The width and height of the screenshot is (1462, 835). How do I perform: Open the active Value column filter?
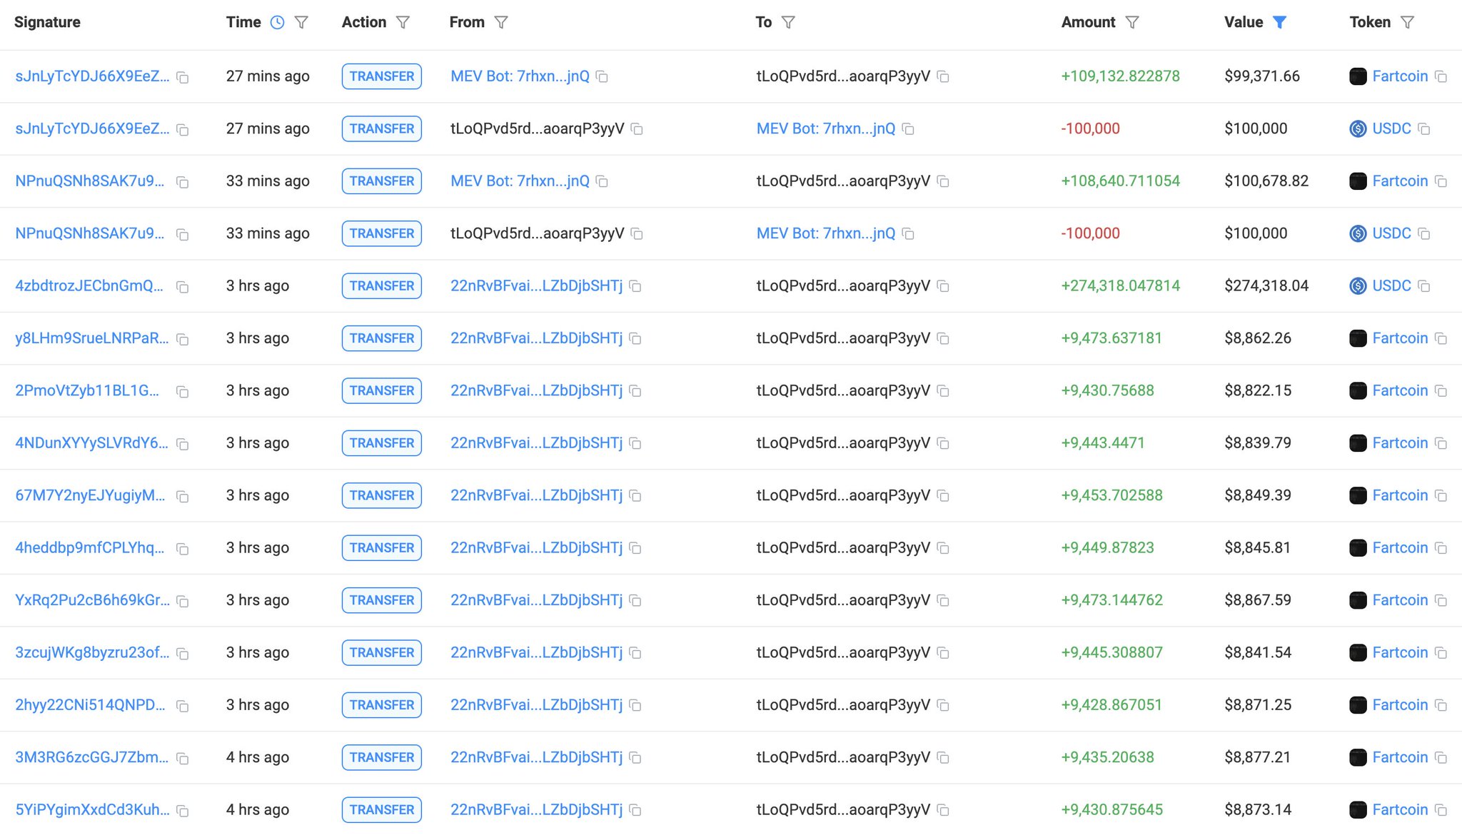(1280, 22)
